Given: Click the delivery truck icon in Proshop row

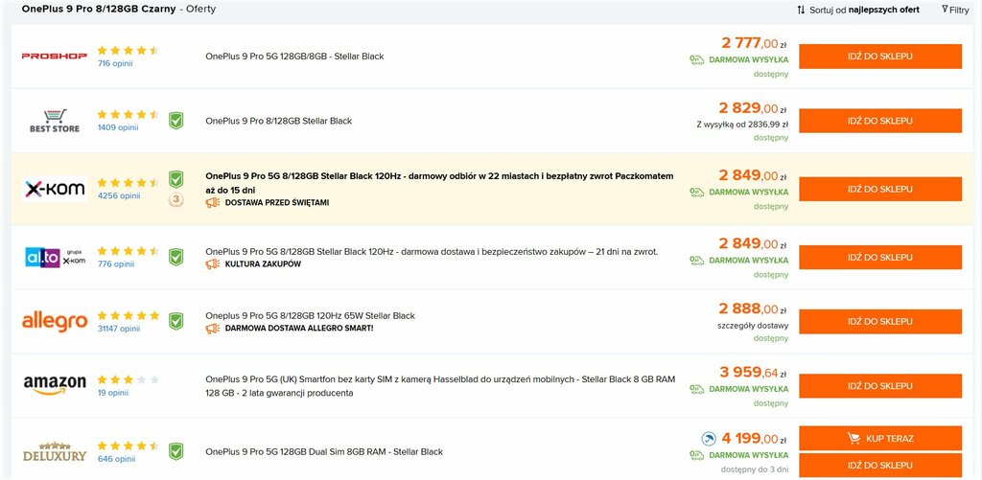Looking at the screenshot, I should [x=696, y=60].
